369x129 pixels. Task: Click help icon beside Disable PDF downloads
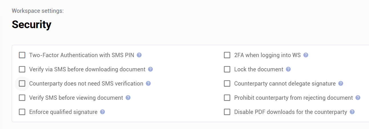point(352,112)
